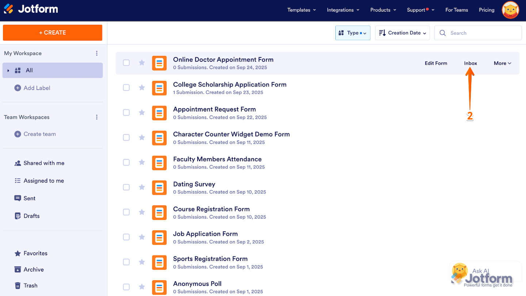Star the College Scholarship Application Form

tap(142, 87)
